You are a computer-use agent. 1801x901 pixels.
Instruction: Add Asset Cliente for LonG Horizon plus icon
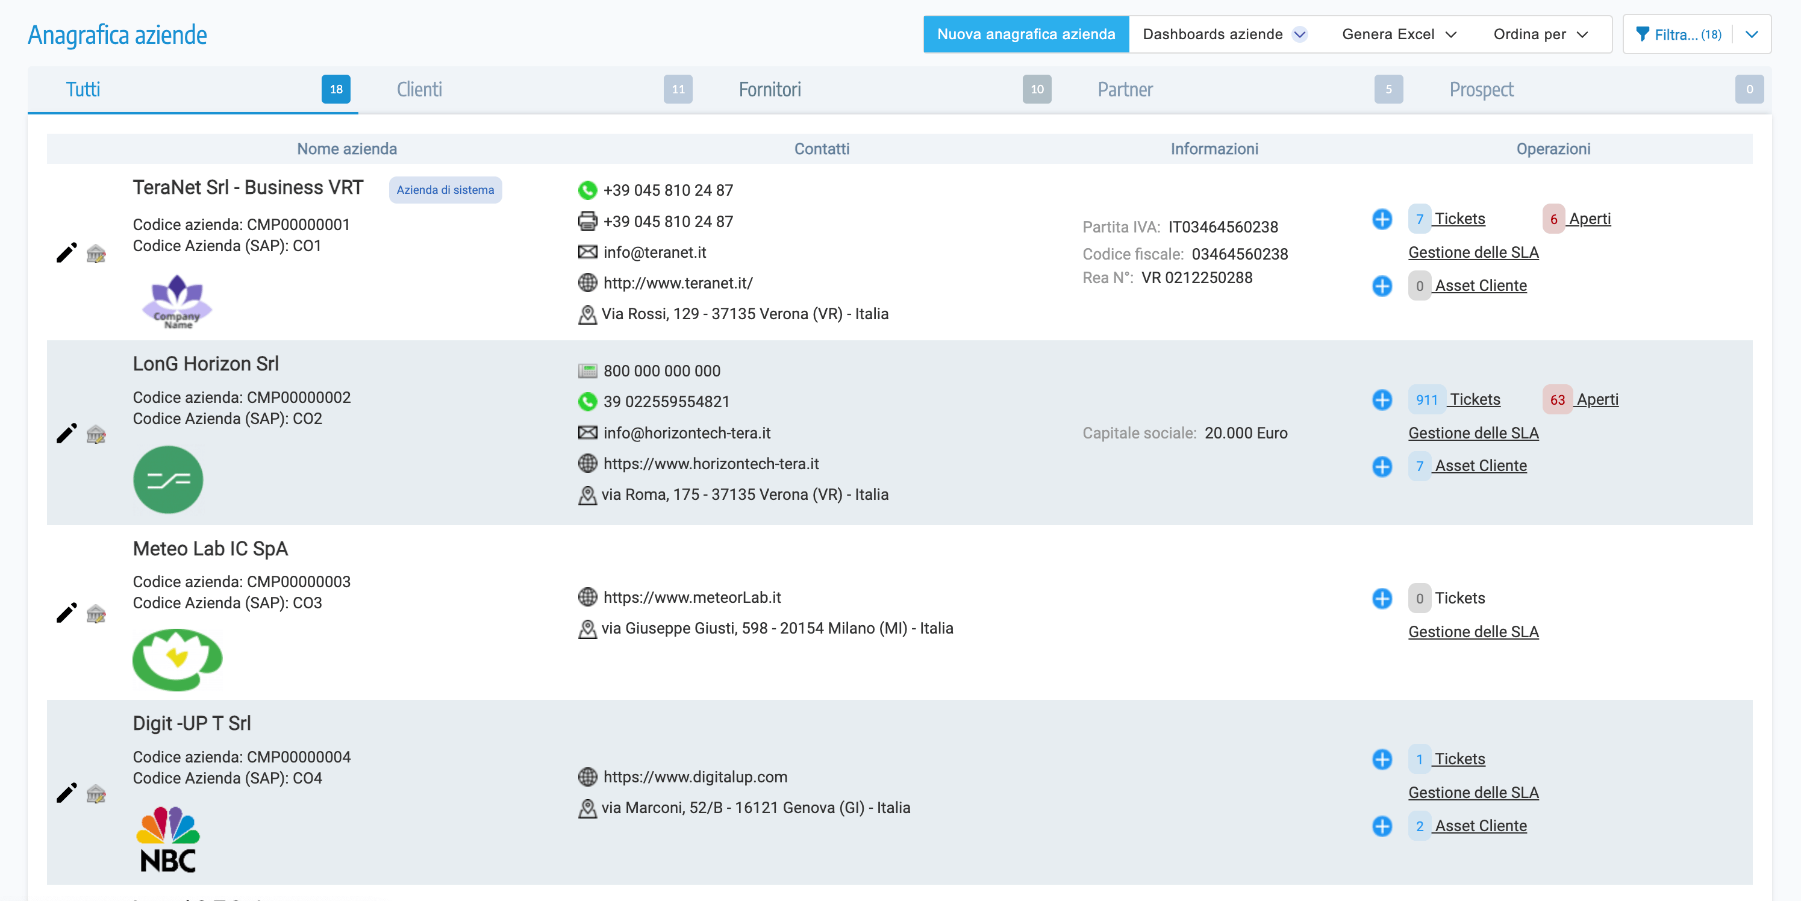pyautogui.click(x=1382, y=466)
